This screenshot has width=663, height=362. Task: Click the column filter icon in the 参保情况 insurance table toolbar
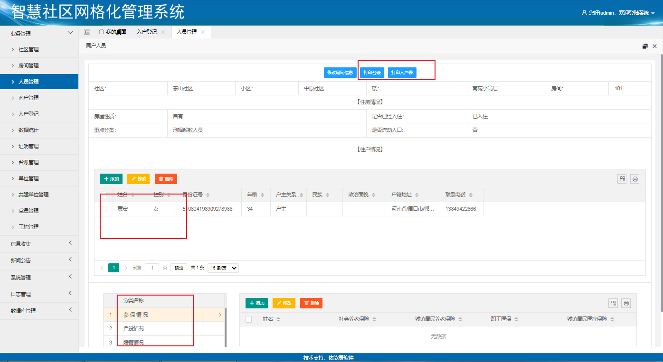[x=613, y=303]
